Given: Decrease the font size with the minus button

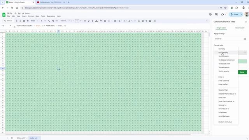Looking at the screenshot, I should pyautogui.click(x=73, y=21).
